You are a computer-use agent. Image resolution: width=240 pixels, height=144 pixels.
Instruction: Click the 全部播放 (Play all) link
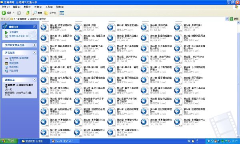coord(14,32)
